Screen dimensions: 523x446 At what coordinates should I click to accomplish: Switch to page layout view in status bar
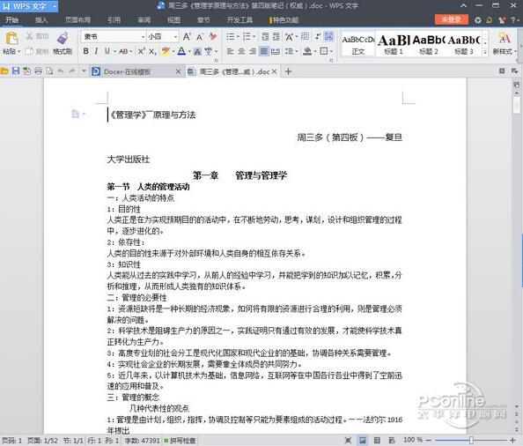pyautogui.click(x=363, y=441)
